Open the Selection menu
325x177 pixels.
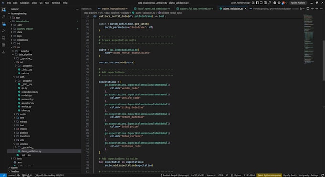[x=24, y=3]
